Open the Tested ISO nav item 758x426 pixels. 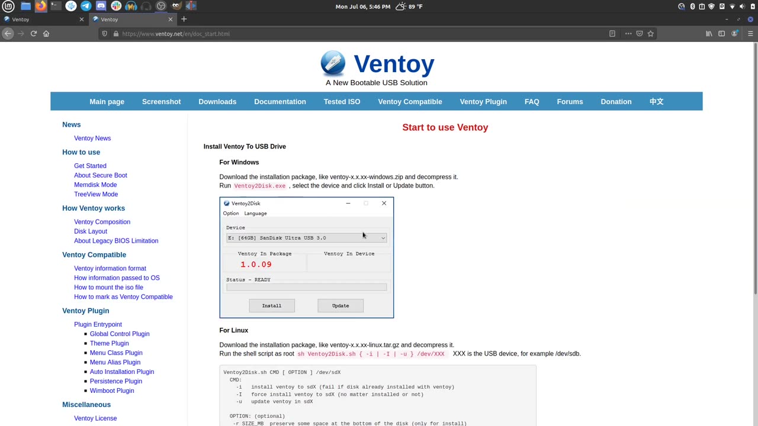click(x=342, y=102)
